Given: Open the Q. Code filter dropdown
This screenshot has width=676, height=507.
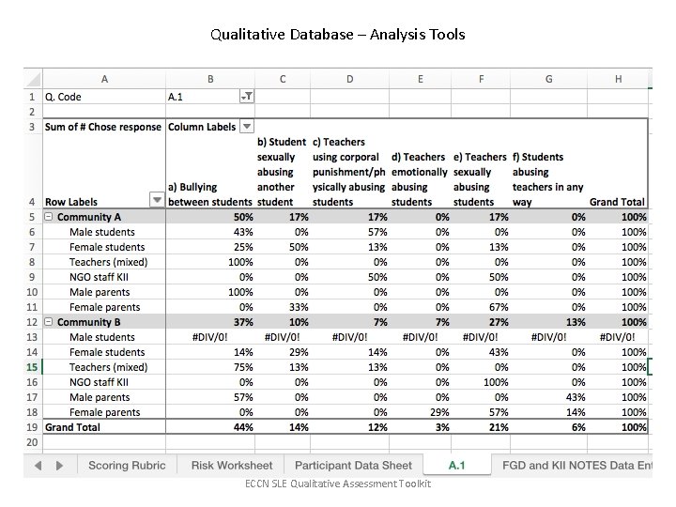Looking at the screenshot, I should pos(247,97).
